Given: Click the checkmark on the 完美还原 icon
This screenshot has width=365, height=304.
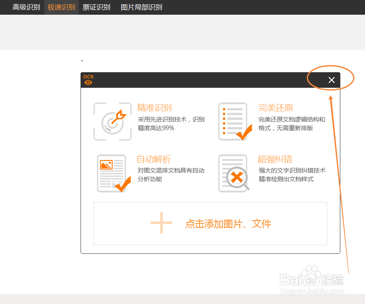Looking at the screenshot, I should 244,132.
